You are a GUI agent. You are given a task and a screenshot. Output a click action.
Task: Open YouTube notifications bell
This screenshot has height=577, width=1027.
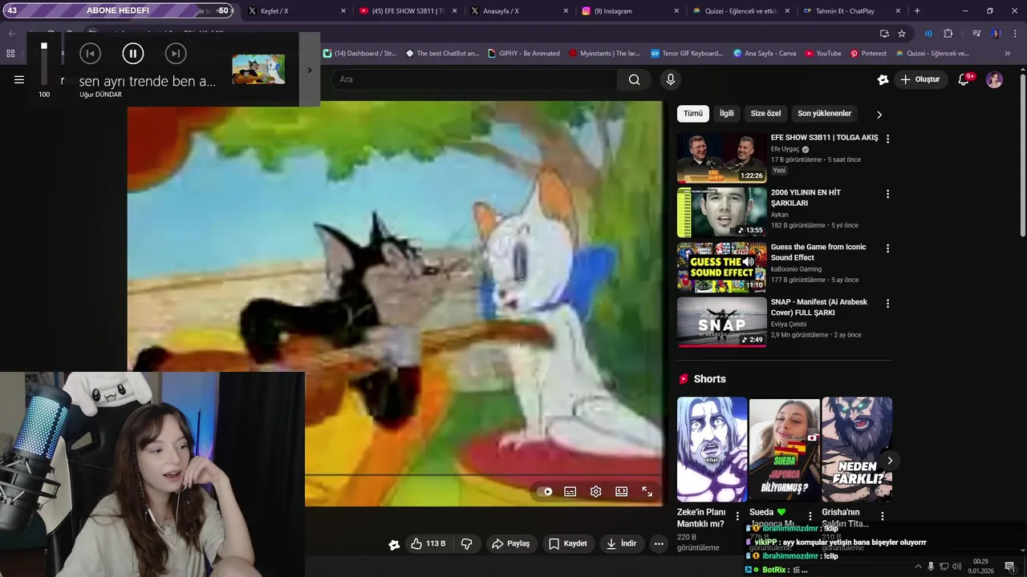point(964,79)
